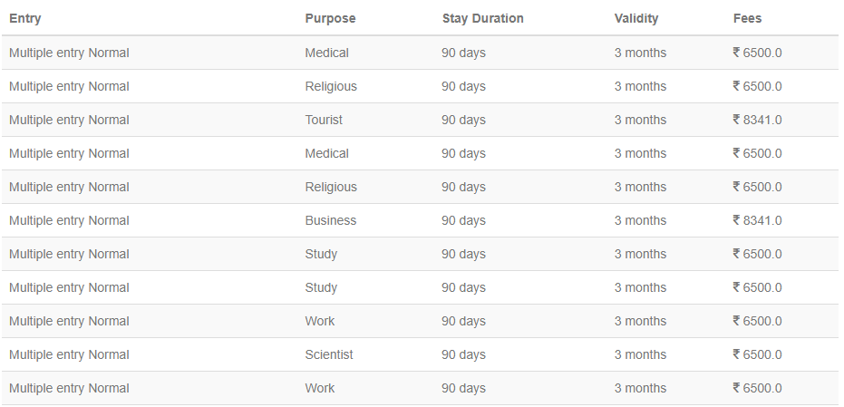The width and height of the screenshot is (844, 407).
Task: Click the rupee symbol in the Business row
Action: click(x=737, y=220)
